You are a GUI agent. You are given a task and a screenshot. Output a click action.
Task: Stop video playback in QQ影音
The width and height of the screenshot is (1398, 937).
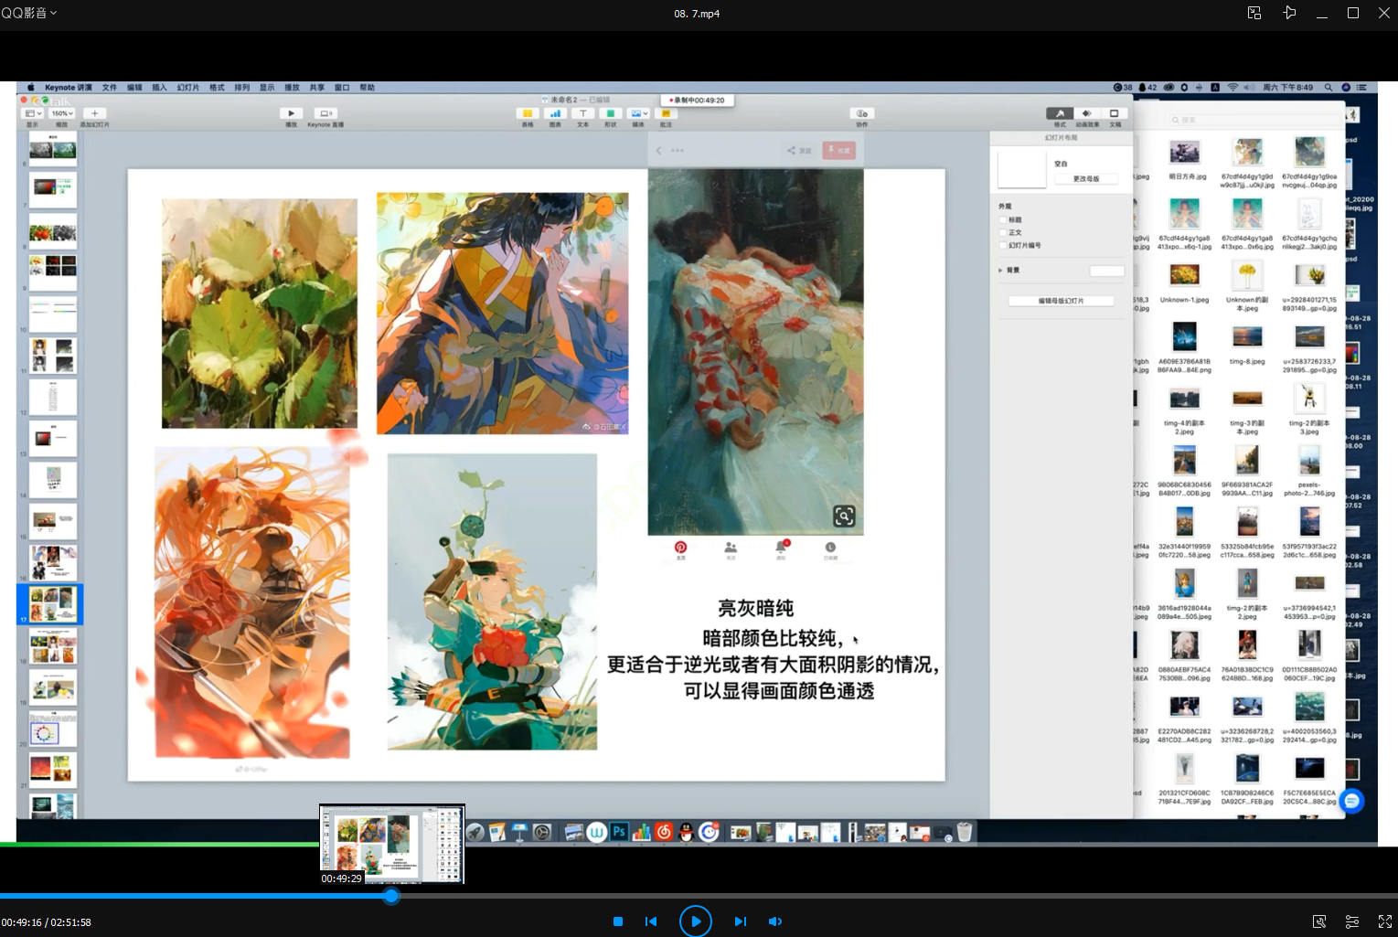click(x=618, y=921)
